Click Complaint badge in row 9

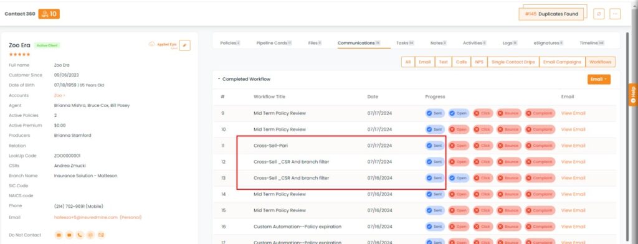(540, 113)
